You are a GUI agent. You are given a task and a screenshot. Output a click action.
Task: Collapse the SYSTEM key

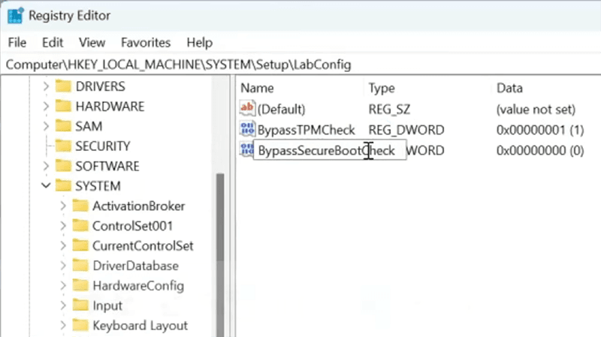pos(46,185)
